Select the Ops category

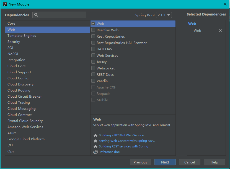tap(48, 151)
